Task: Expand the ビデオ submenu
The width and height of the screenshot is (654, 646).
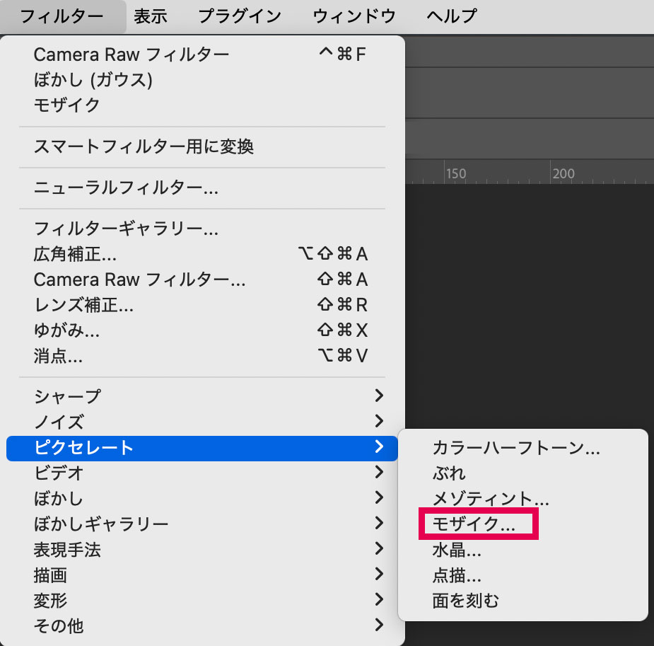Action: pos(202,473)
